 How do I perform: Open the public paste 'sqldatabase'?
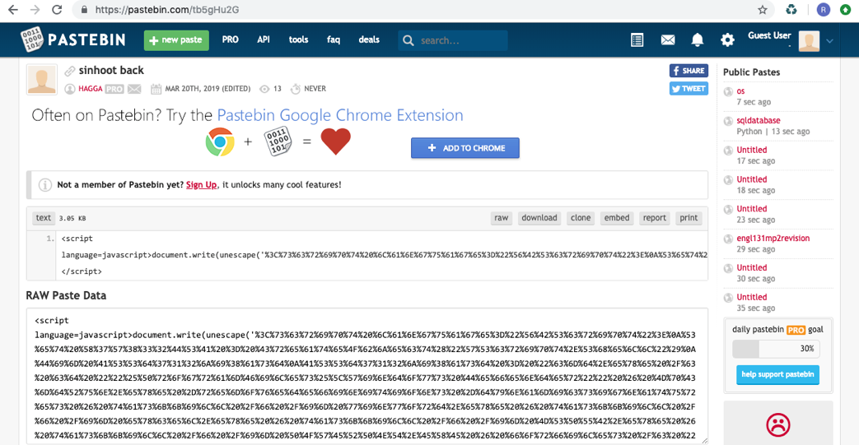[x=759, y=120]
